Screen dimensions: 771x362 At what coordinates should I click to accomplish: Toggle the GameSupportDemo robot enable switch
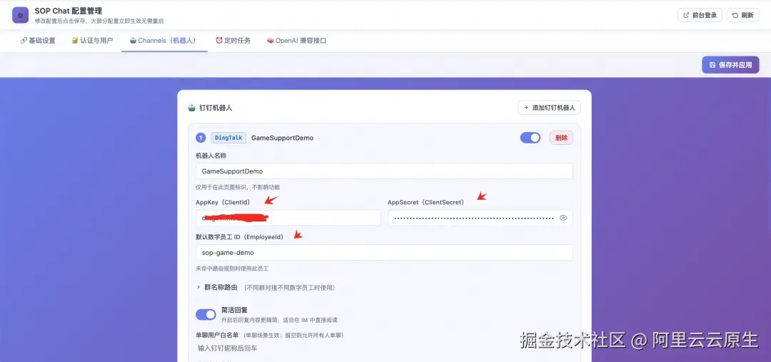coord(530,138)
